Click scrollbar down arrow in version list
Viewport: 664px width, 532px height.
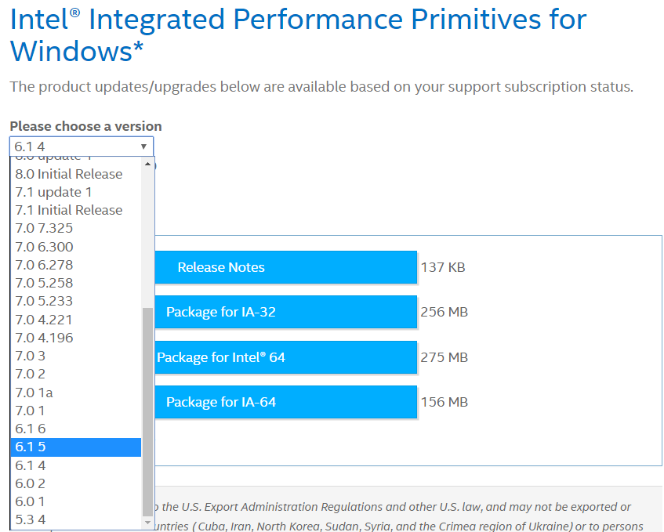[148, 522]
